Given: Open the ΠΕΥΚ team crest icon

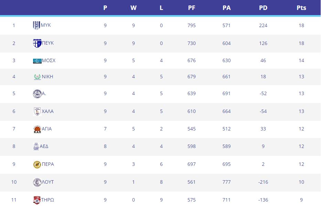Looking at the screenshot, I should [37, 43].
